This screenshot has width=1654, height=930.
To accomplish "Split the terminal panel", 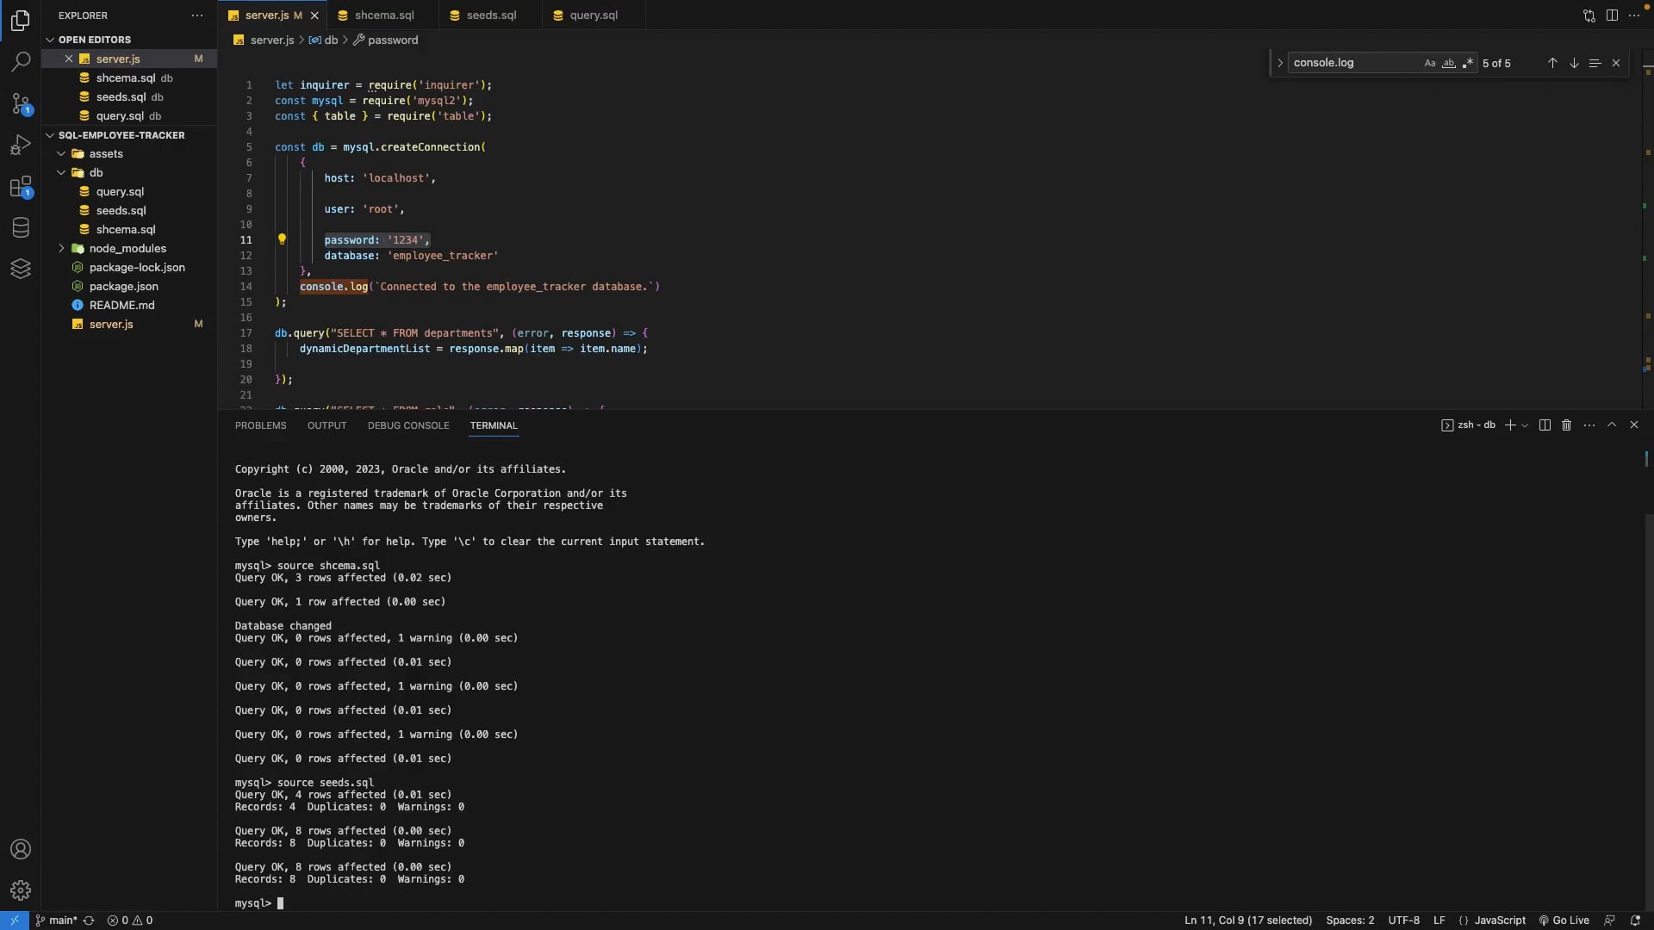I will pyautogui.click(x=1545, y=425).
